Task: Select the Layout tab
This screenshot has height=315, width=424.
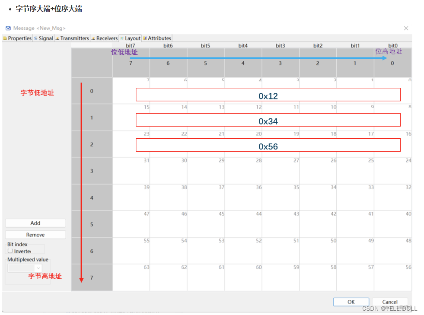Action: [131, 38]
